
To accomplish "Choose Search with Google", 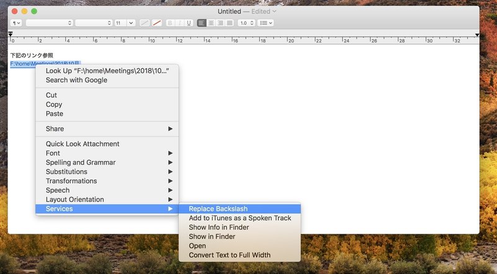I will pos(107,80).
